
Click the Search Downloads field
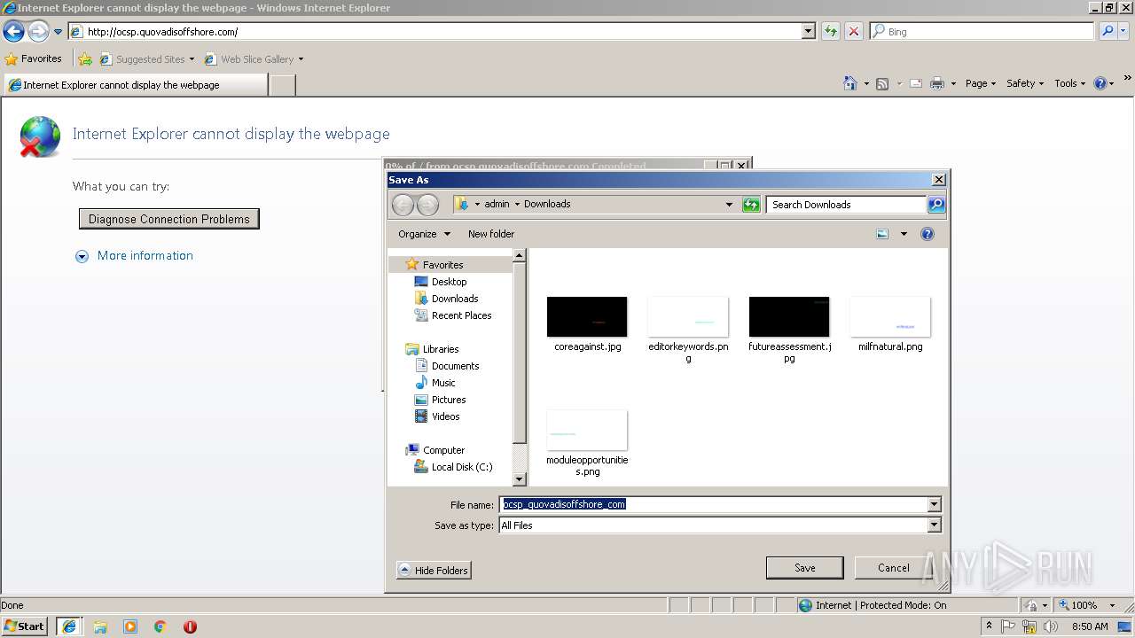coord(847,205)
